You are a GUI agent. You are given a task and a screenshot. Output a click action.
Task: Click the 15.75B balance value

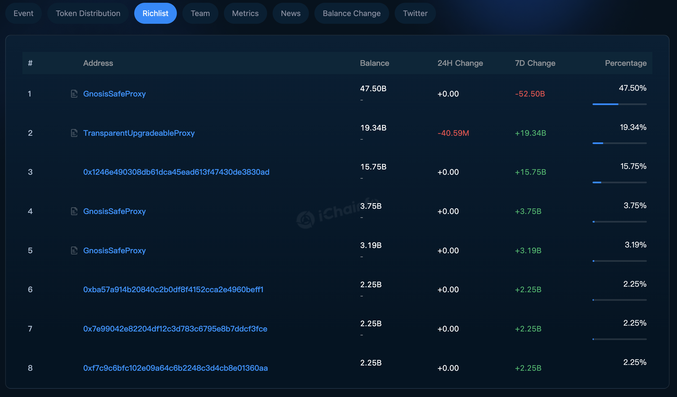[373, 167]
